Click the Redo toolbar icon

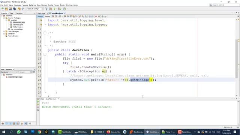tap(23, 9)
